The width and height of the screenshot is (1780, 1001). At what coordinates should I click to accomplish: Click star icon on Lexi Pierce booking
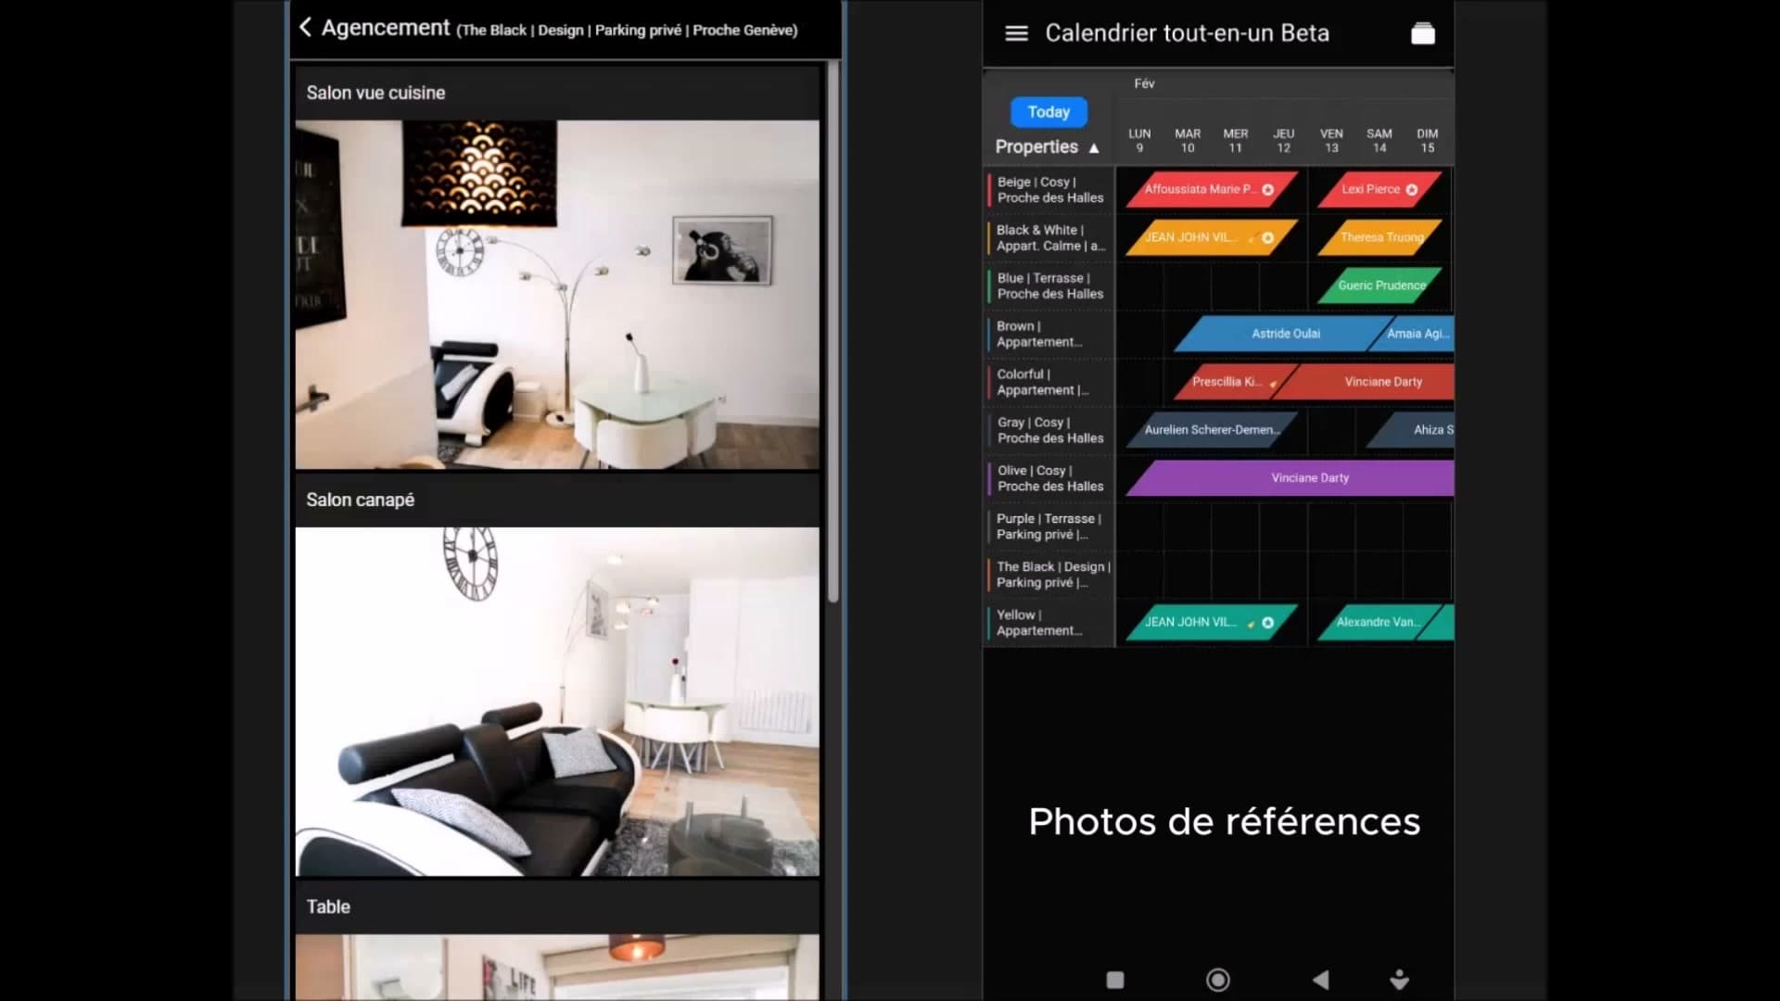pyautogui.click(x=1411, y=190)
